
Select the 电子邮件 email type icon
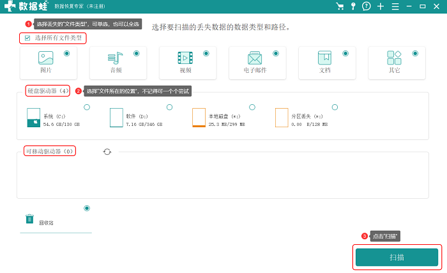coord(255,58)
